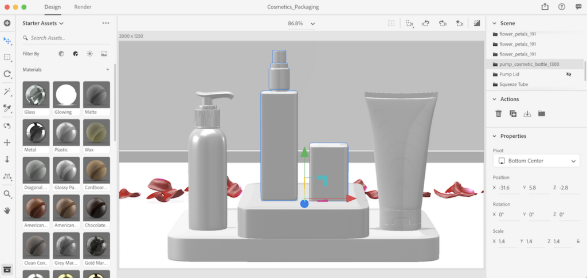Image resolution: width=587 pixels, height=278 pixels.
Task: Toggle the render preview icon
Action: (476, 23)
